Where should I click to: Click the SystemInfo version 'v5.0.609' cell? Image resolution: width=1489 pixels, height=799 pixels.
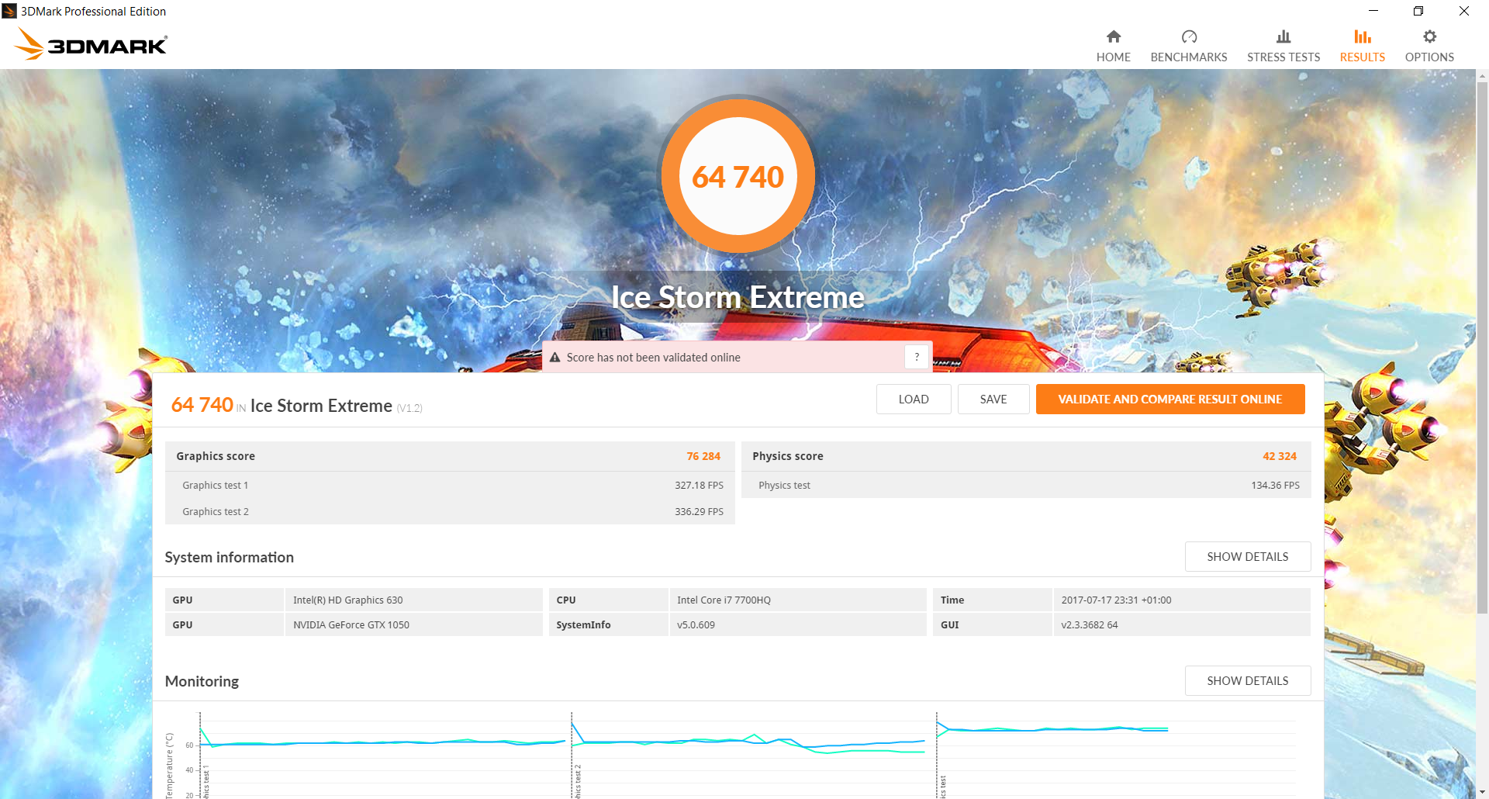(798, 624)
